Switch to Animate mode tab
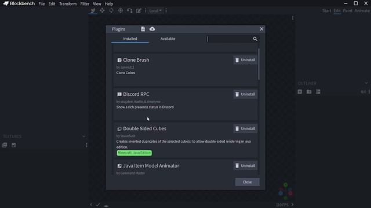Image resolution: width=371 pixels, height=208 pixels. pos(362,11)
